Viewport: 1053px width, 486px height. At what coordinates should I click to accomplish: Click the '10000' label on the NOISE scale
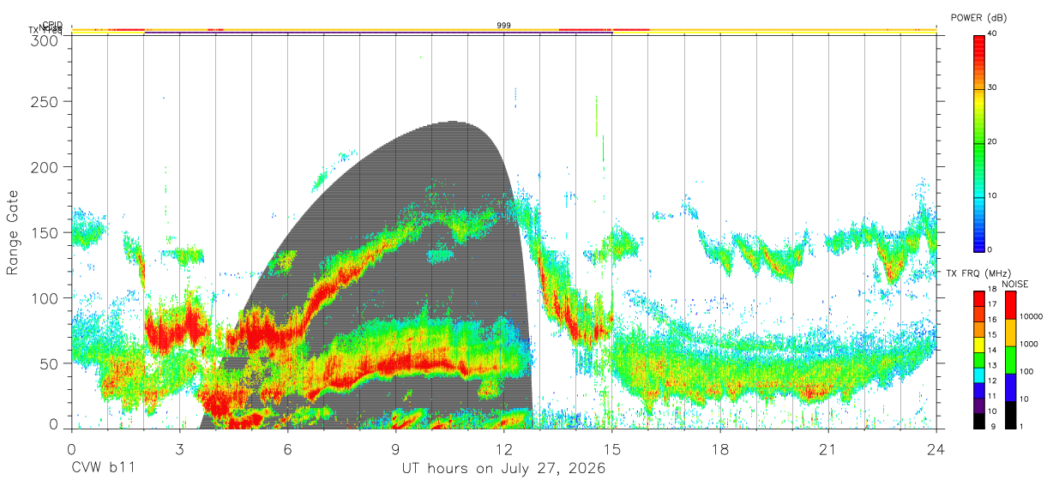[1031, 316]
